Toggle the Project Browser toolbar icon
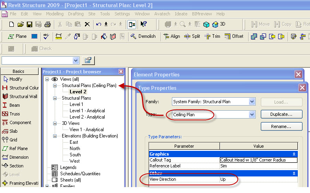Screen dimensions: 310x193 pos(132,24)
